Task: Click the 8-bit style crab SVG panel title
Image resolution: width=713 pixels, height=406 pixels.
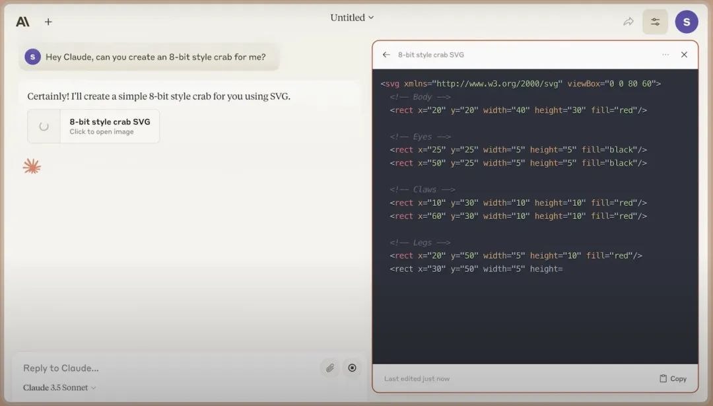Action: pyautogui.click(x=430, y=55)
